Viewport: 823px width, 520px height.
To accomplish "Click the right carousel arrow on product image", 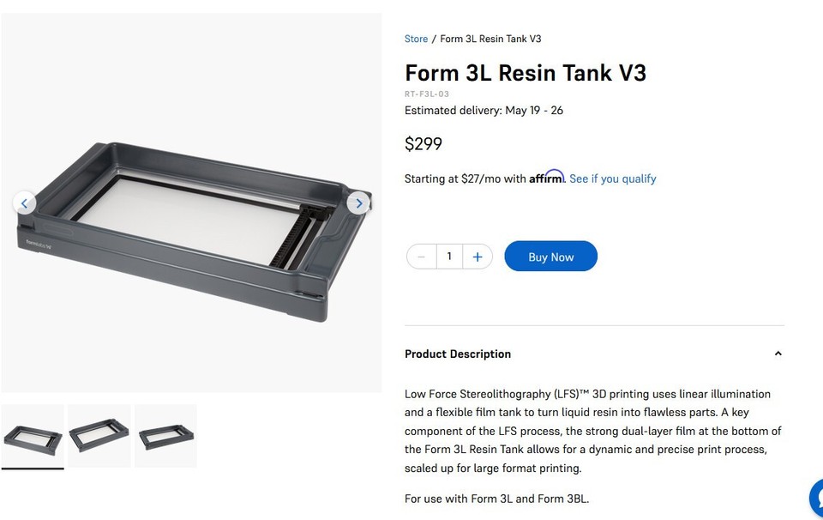I will tap(358, 203).
